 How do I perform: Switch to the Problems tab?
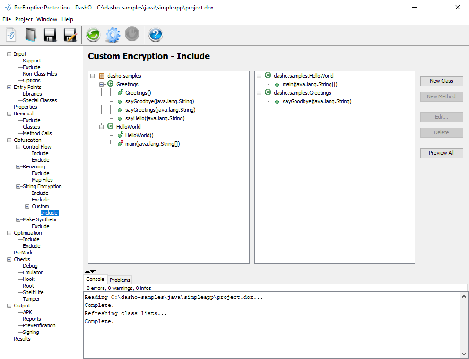click(120, 280)
